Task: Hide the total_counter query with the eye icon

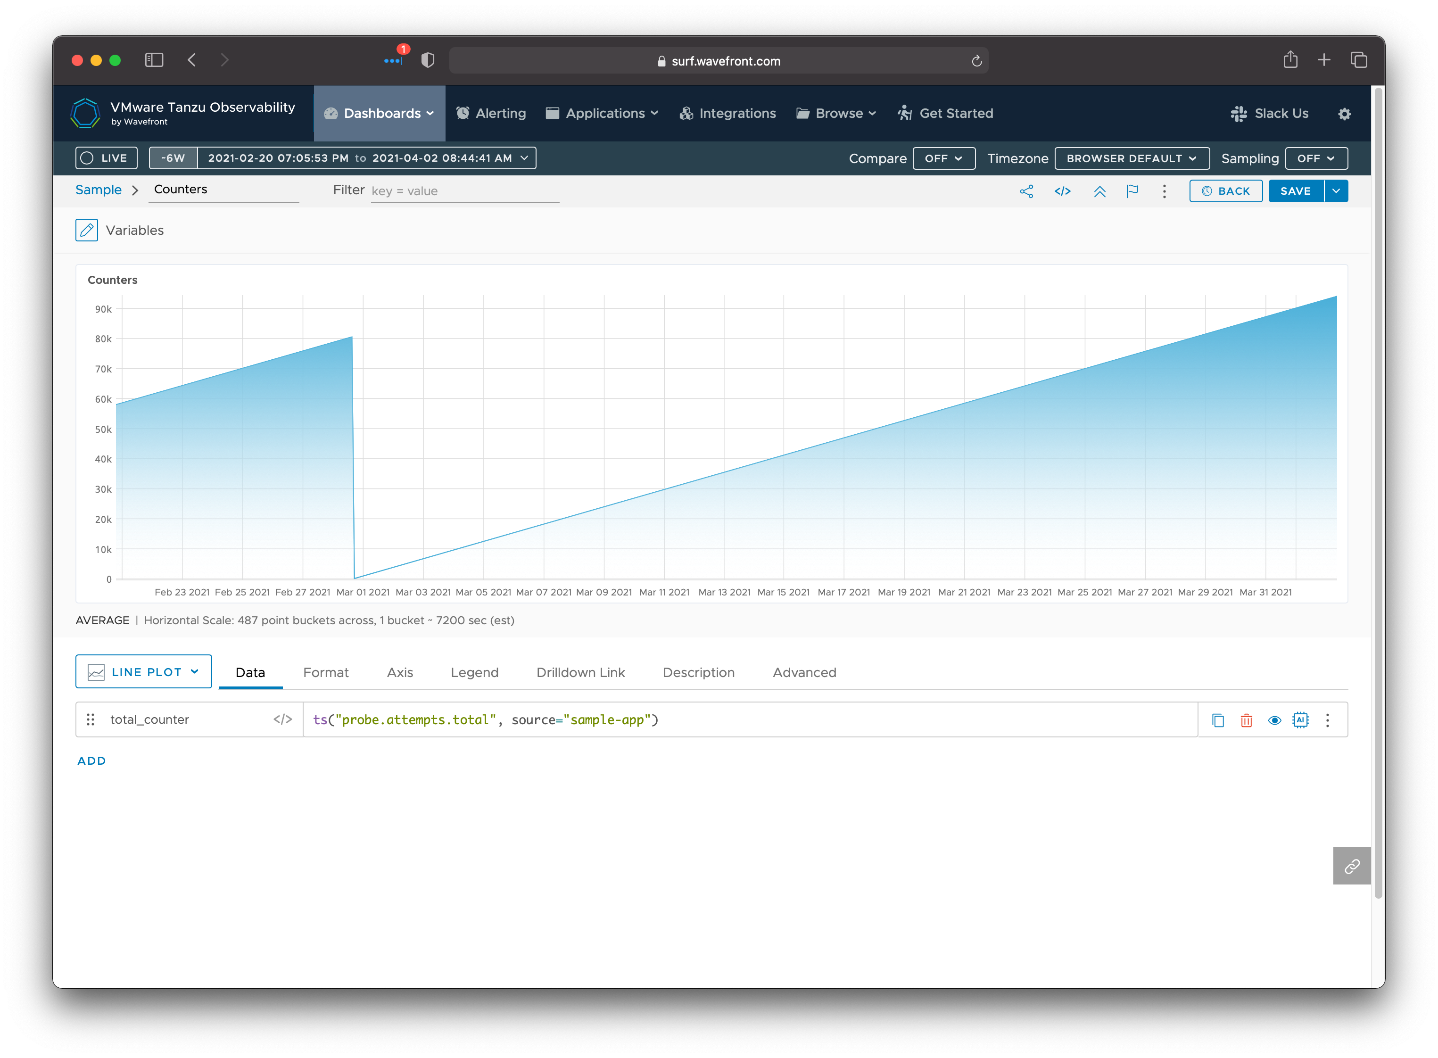Action: 1274,720
